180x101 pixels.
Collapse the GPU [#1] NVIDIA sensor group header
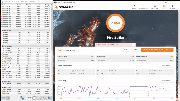[x=26, y=87]
